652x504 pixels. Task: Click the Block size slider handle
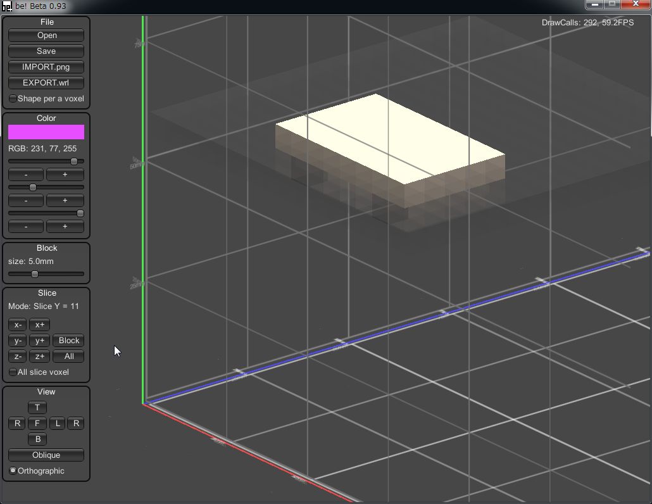35,274
